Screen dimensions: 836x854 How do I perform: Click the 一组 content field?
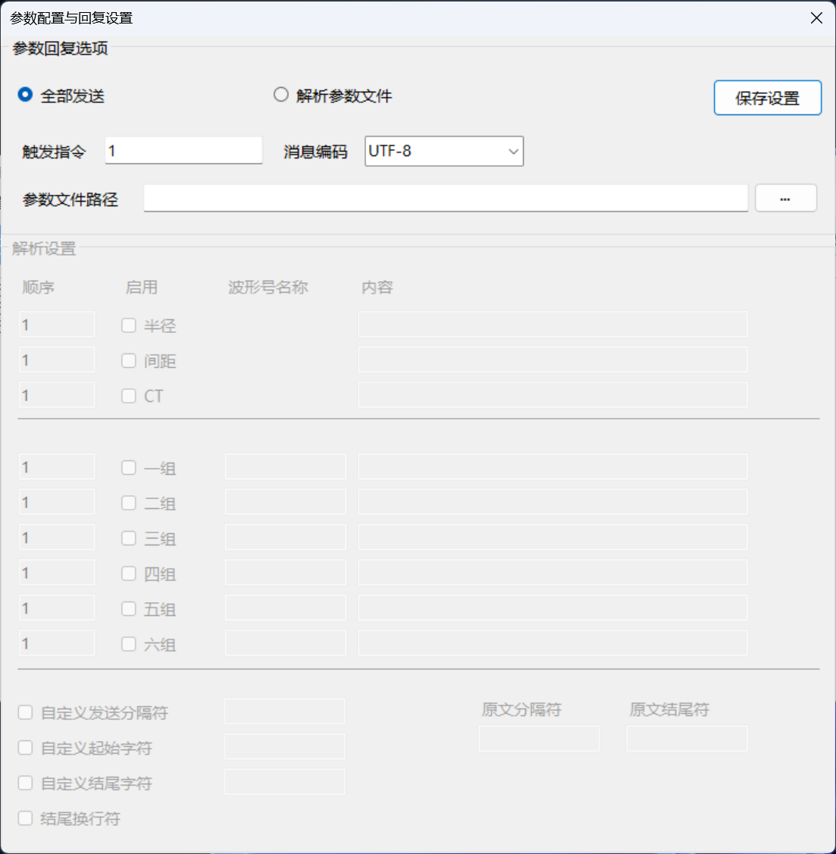(553, 466)
